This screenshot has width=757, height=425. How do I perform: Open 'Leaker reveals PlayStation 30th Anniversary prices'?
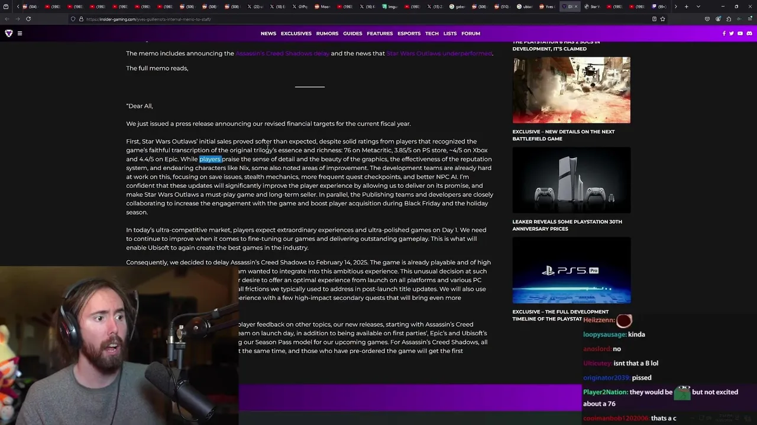pos(567,225)
